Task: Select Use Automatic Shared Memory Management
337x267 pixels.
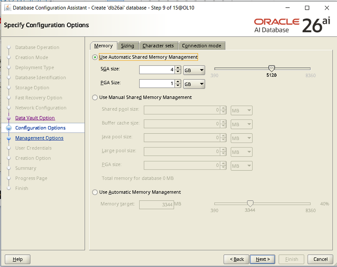Action: pyautogui.click(x=95, y=57)
